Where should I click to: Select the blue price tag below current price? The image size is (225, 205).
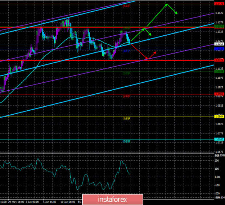tap(219, 49)
